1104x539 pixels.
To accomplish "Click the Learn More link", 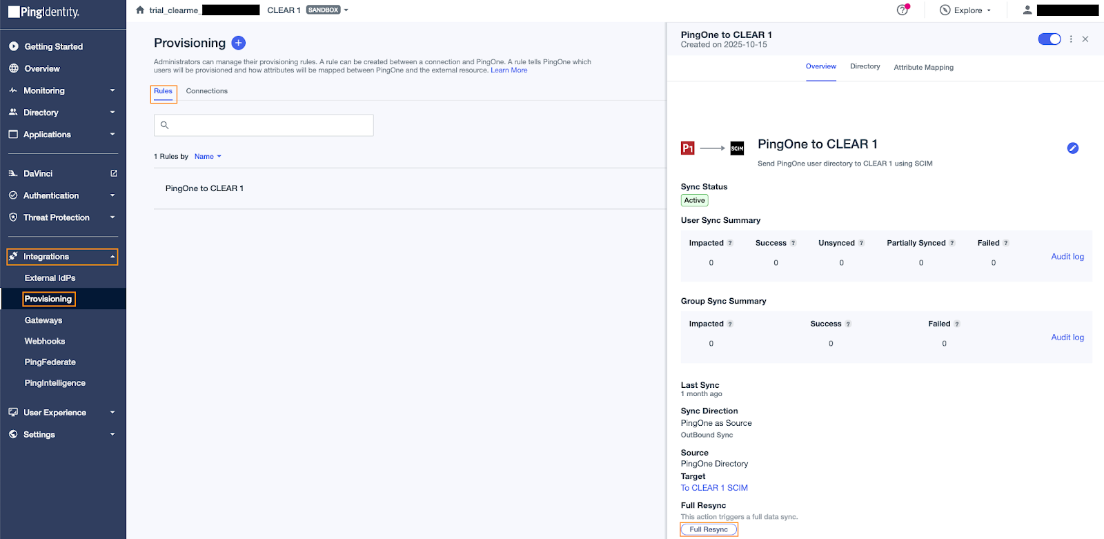I will point(509,70).
